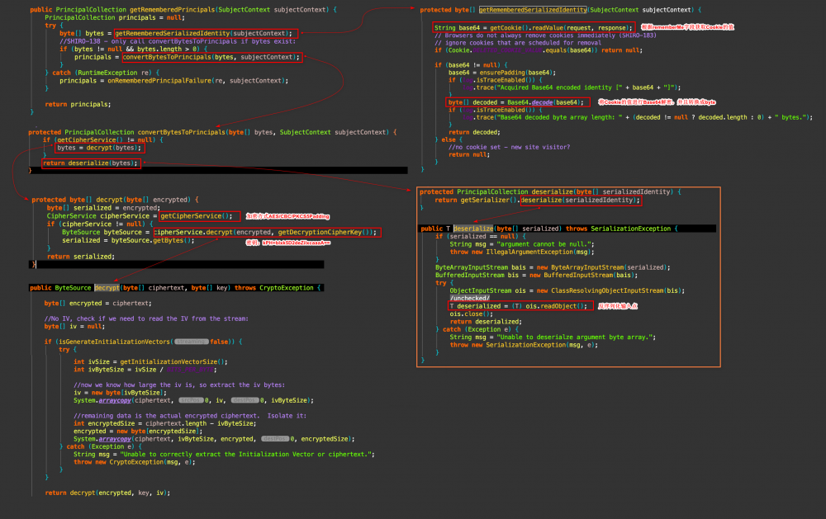Click the 'Unable to correctly extract the Initialization Vector' message line
The image size is (826, 519).
(224, 455)
